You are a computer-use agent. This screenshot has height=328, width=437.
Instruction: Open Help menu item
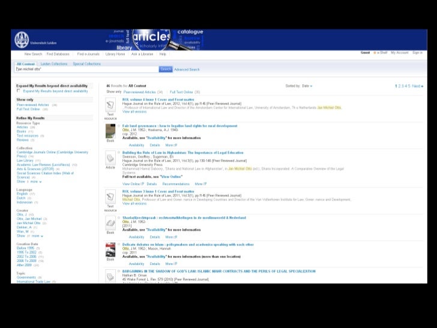(x=163, y=54)
